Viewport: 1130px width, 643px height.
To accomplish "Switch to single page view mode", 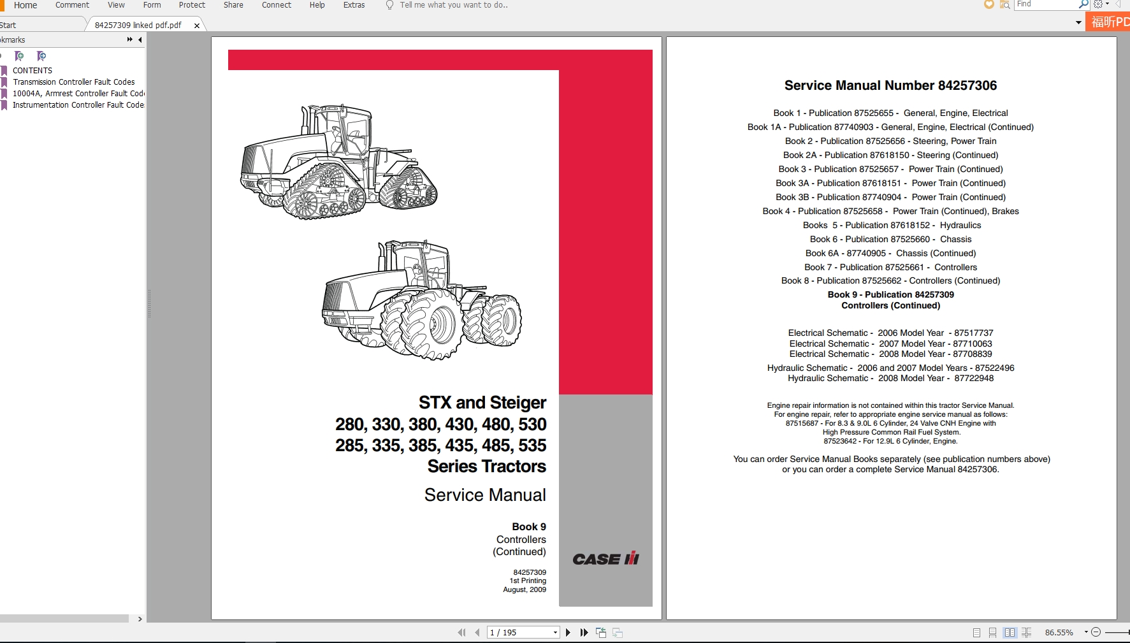I will coord(977,633).
